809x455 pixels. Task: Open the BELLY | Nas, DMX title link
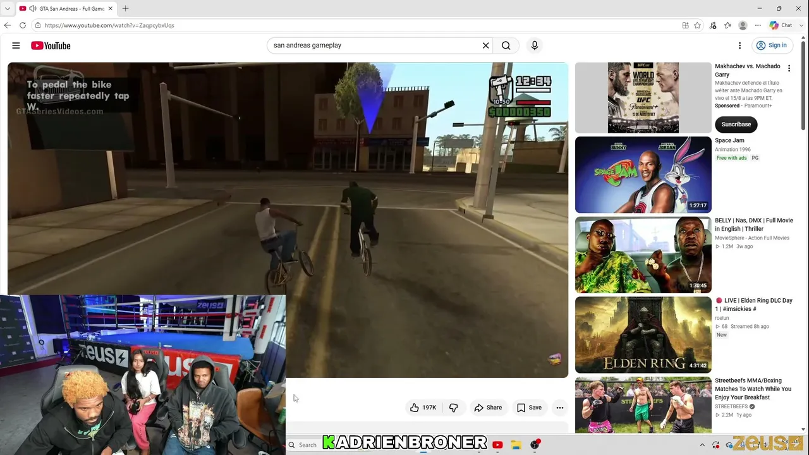pos(753,224)
